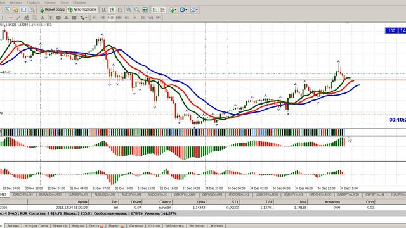Switch timeframe to M5
Viewport: 406px width, 228px height.
[103, 18]
